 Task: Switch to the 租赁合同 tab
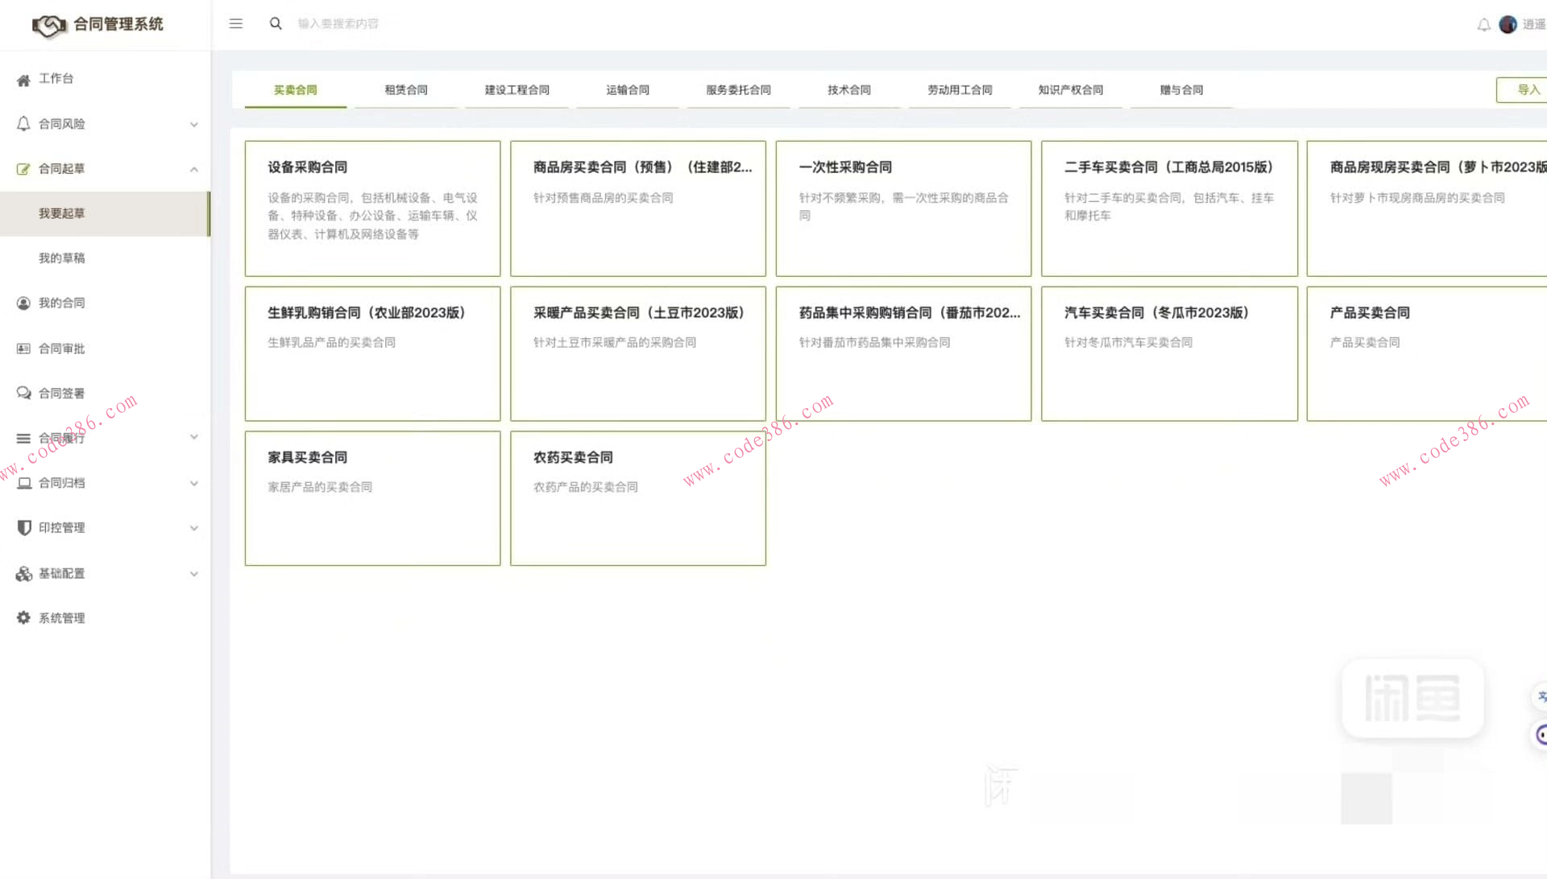(405, 89)
